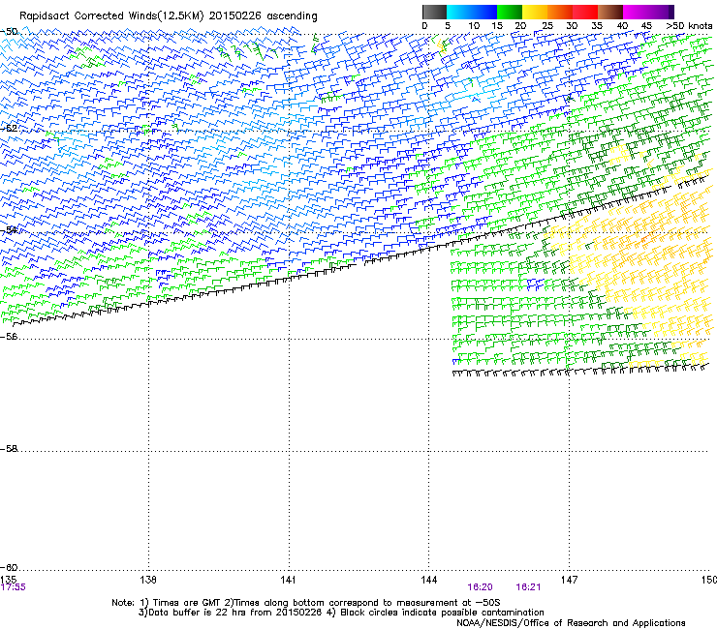717x629 pixels.
Task: Click the '10' legend scale label
Action: tap(474, 25)
